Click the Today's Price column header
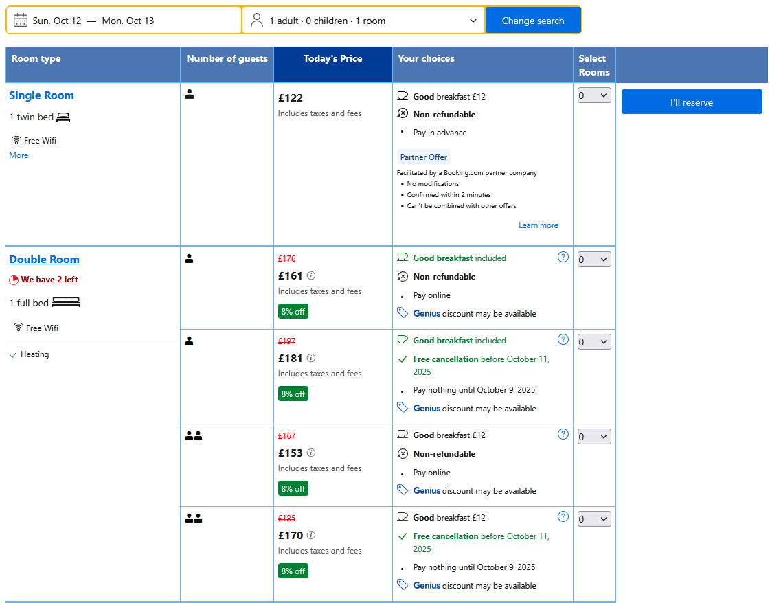The width and height of the screenshot is (770, 603). (332, 59)
